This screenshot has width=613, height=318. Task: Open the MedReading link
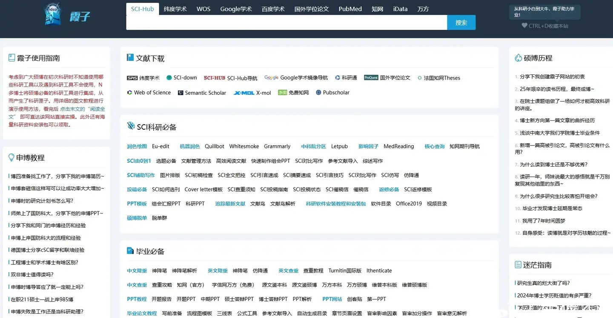pos(399,146)
